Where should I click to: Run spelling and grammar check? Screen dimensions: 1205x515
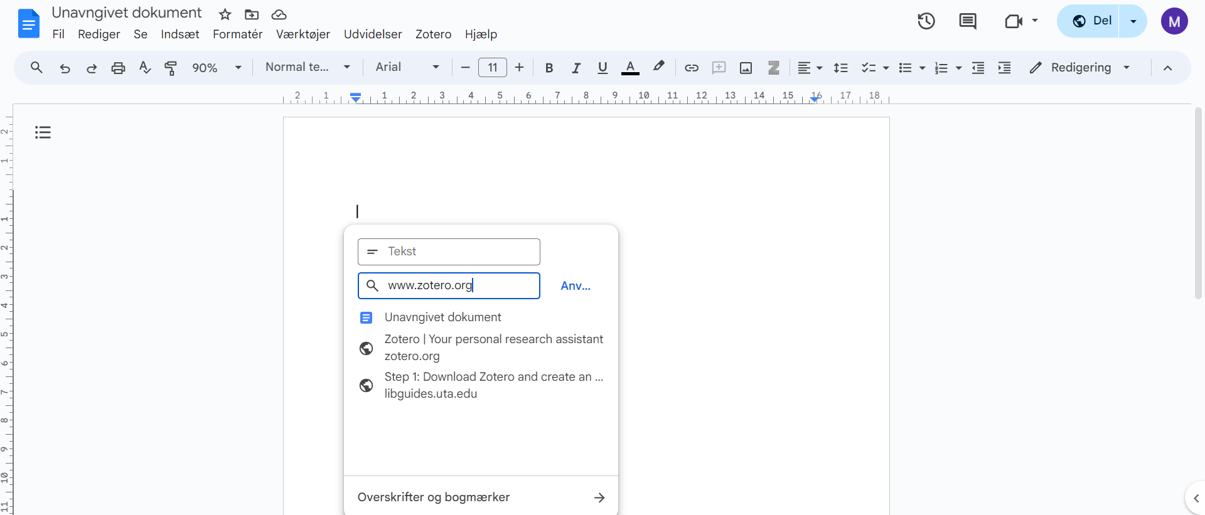pyautogui.click(x=145, y=67)
